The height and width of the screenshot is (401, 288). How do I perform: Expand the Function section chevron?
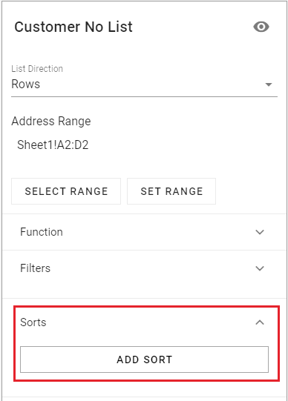tap(260, 232)
